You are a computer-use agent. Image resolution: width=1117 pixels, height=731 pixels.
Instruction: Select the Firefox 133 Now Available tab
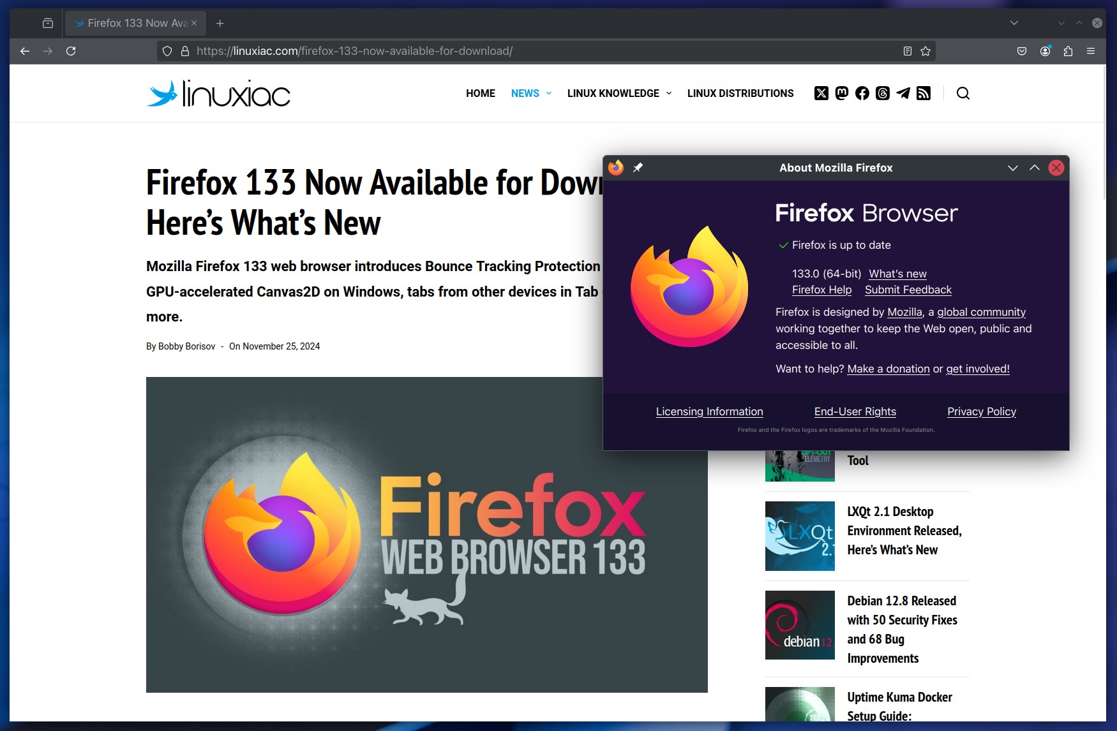[x=135, y=23]
